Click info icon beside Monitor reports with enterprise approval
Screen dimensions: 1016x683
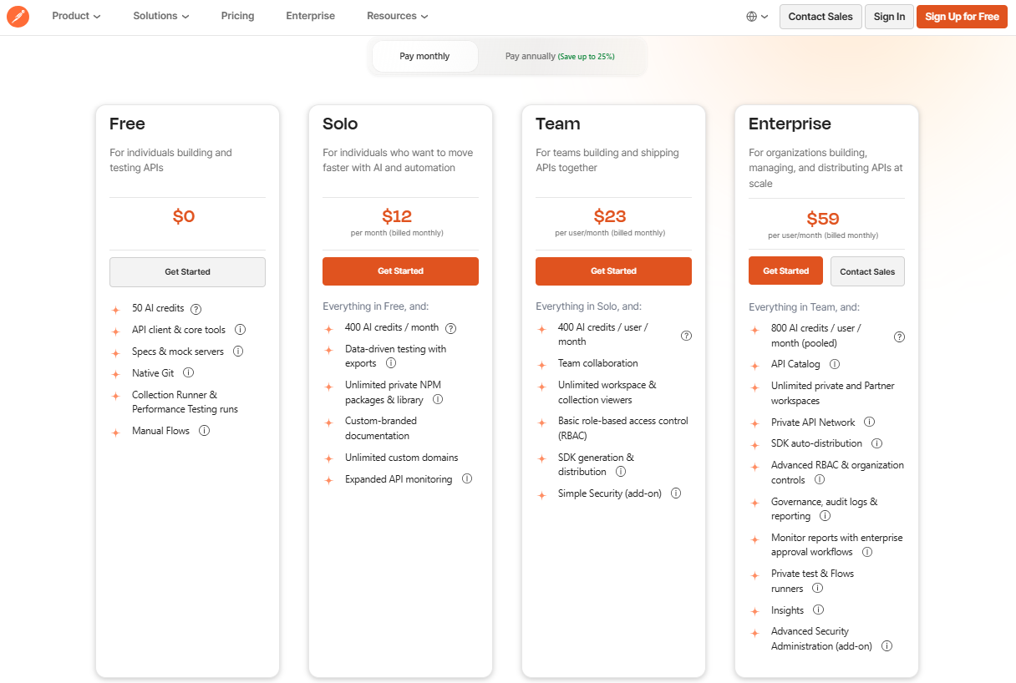coord(867,552)
